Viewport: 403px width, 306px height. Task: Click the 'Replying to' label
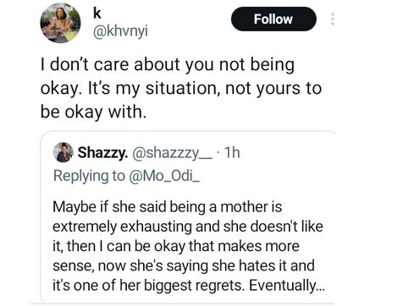pyautogui.click(x=89, y=176)
